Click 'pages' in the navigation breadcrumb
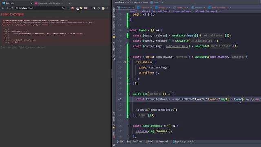Image resolution: width=261 pixels, height=147 pixels. pyautogui.click(x=137, y=2)
